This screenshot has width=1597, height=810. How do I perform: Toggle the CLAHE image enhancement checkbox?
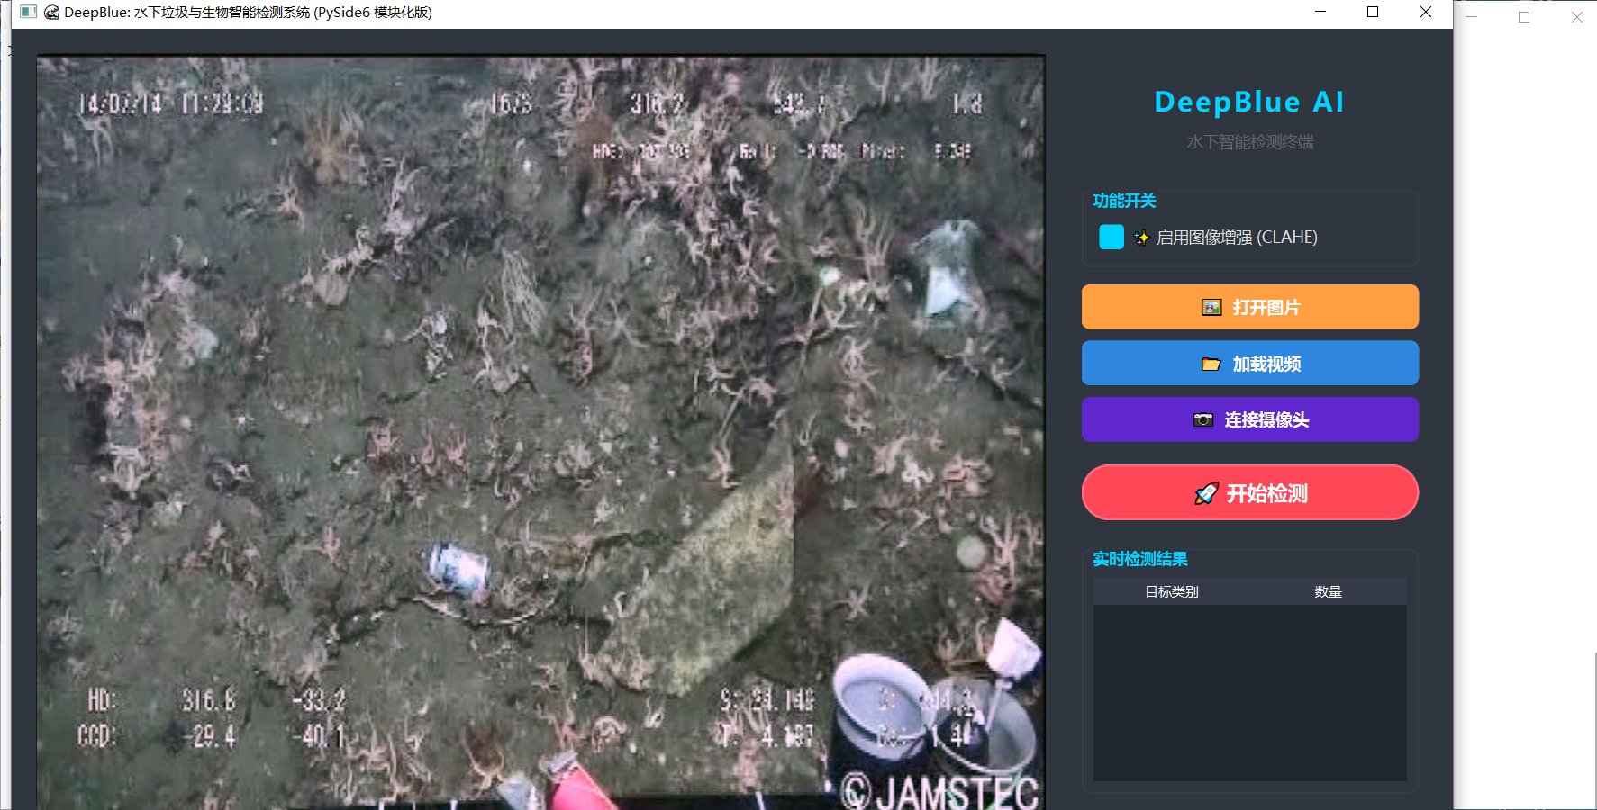1112,237
